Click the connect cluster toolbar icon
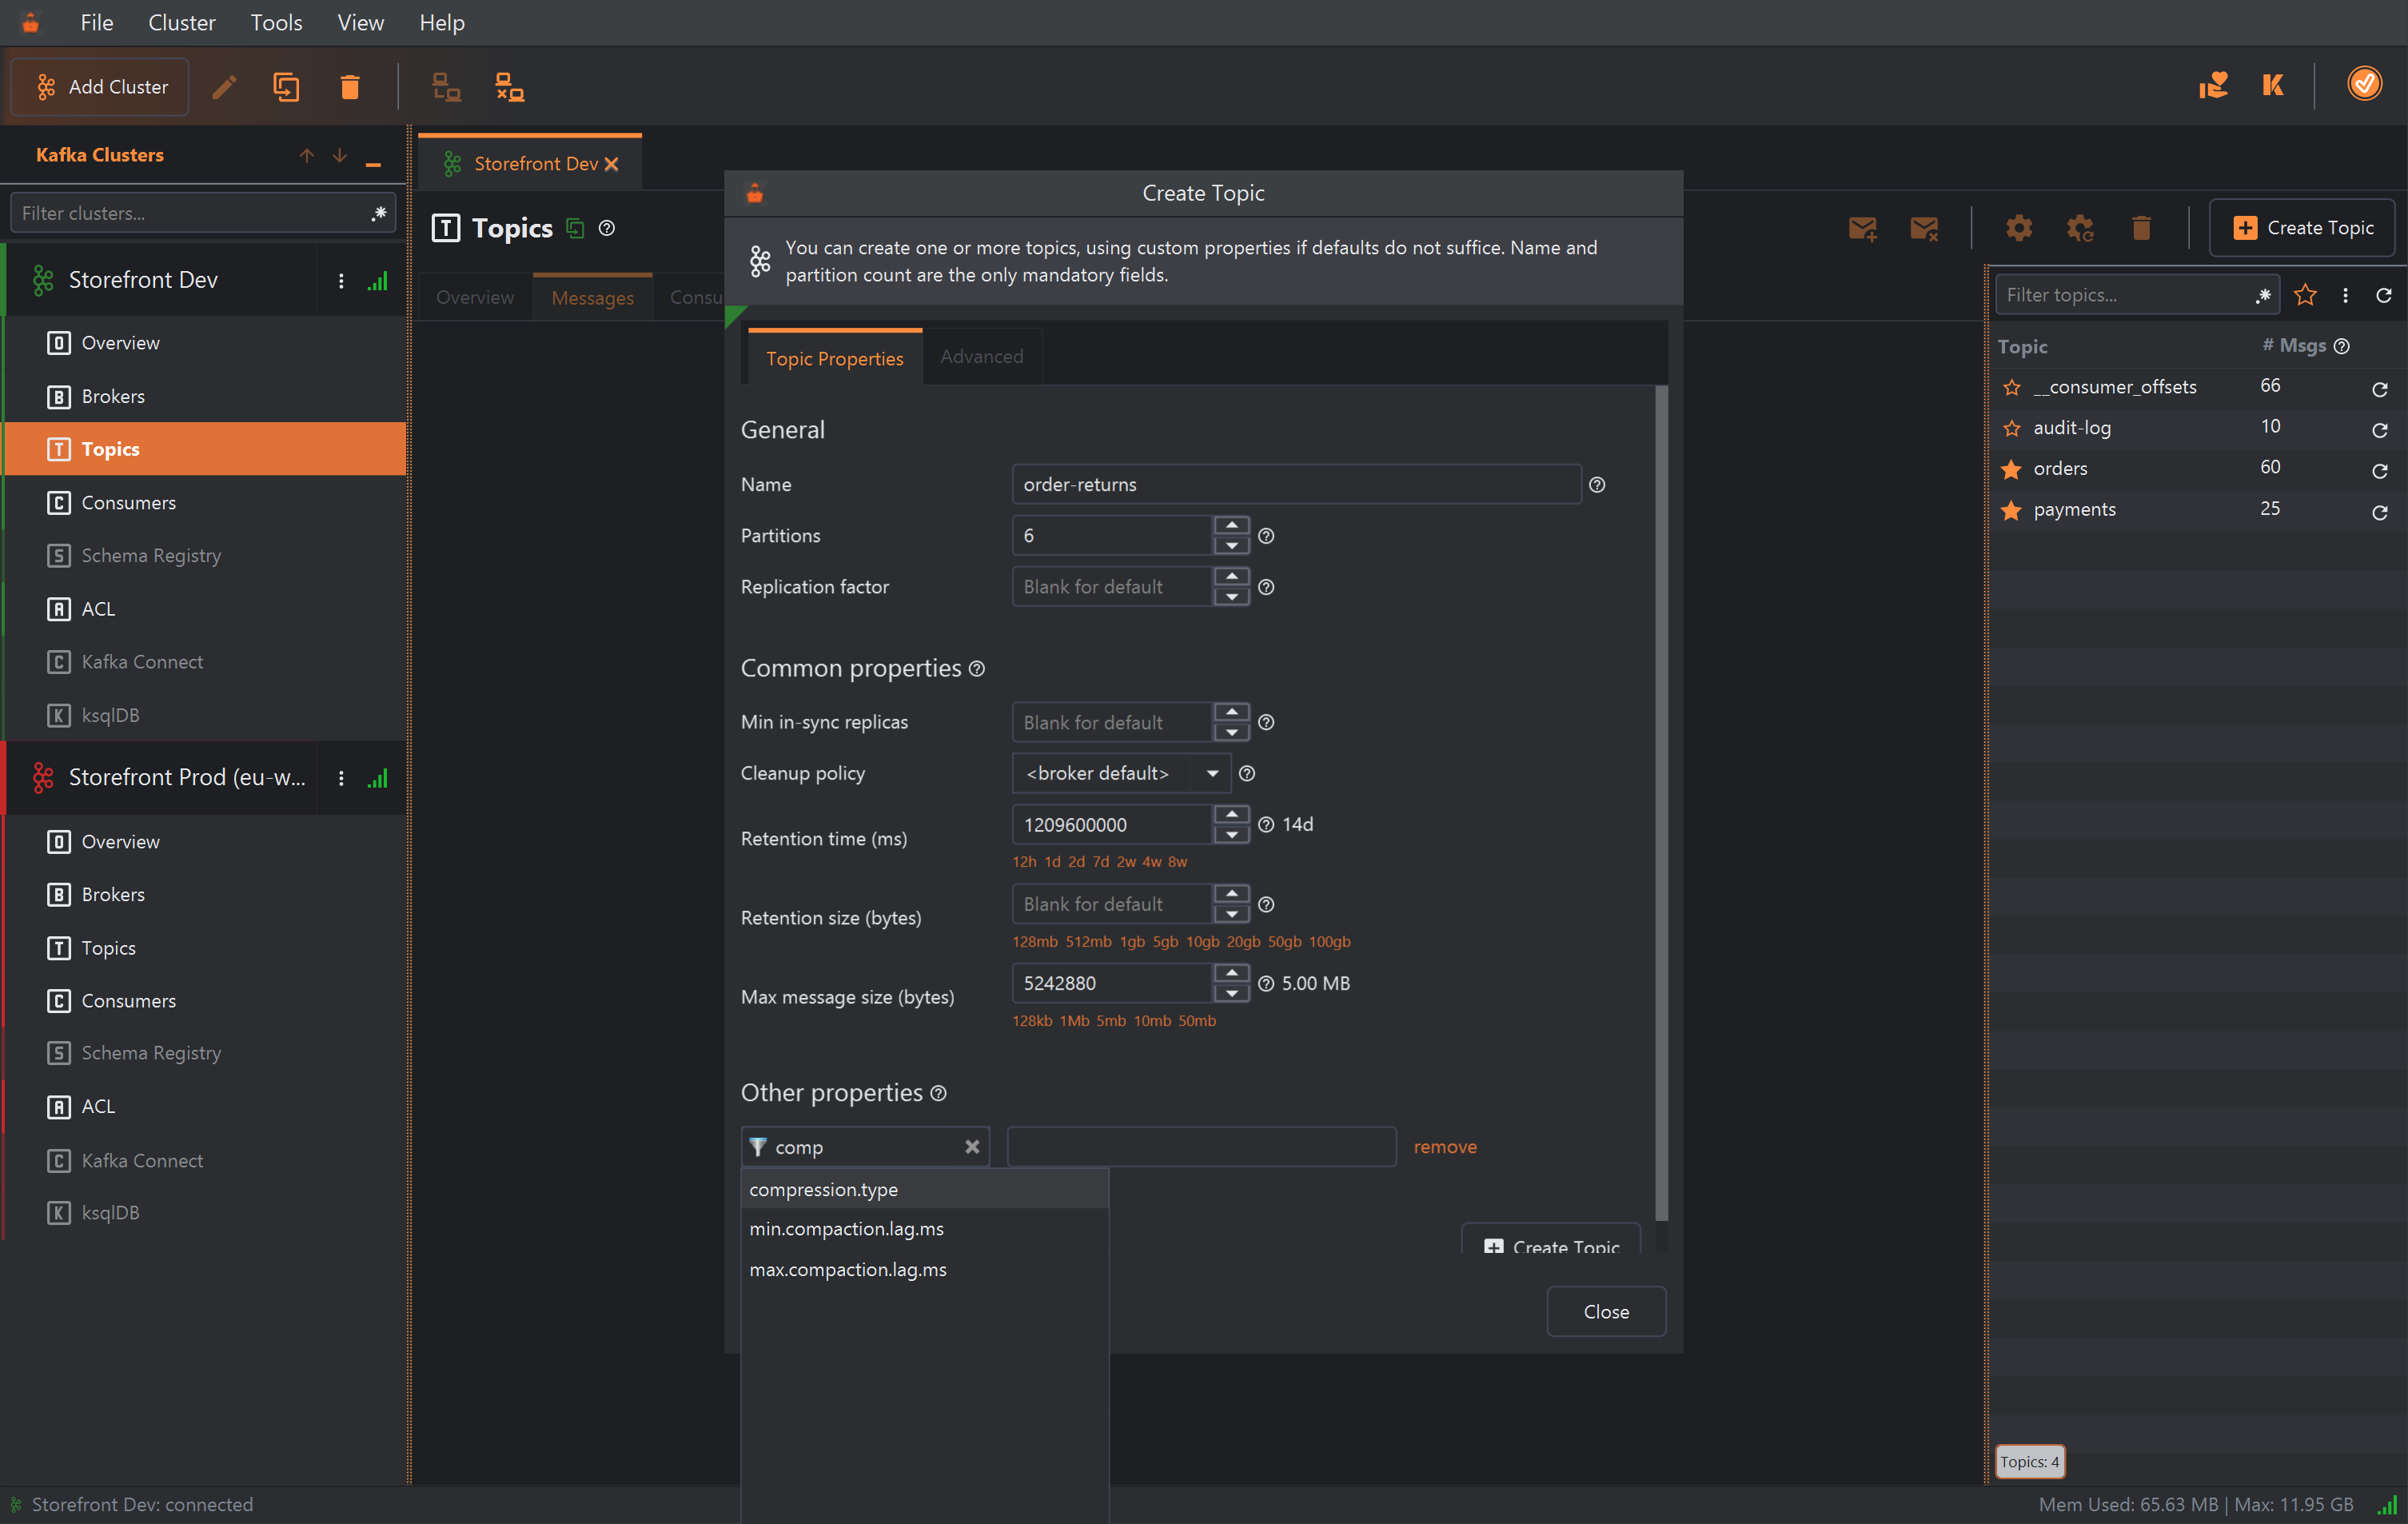2408x1524 pixels. (x=446, y=87)
